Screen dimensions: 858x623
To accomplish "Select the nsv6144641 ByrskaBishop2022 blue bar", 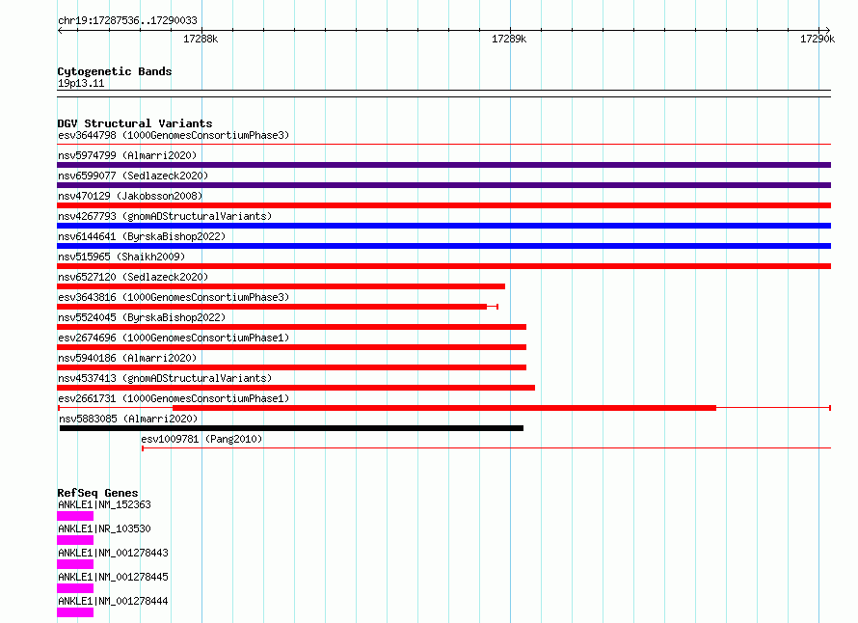I will point(443,246).
